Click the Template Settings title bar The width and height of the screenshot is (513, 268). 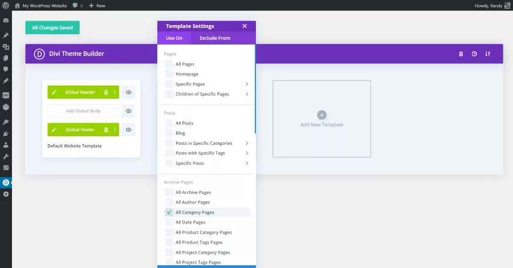(206, 26)
